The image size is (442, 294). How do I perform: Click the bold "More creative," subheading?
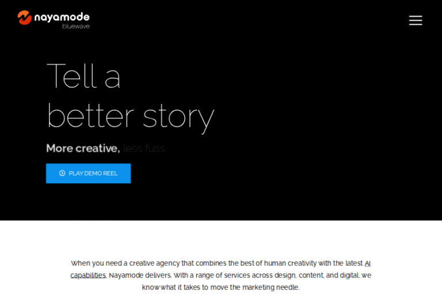83,148
